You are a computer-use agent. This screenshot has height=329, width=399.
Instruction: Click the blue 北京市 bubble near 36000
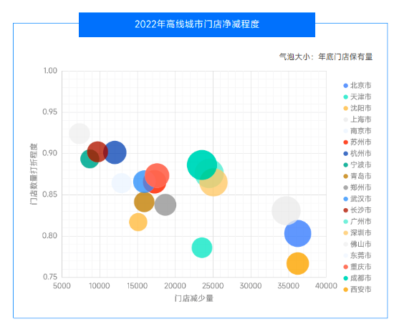(x=297, y=233)
